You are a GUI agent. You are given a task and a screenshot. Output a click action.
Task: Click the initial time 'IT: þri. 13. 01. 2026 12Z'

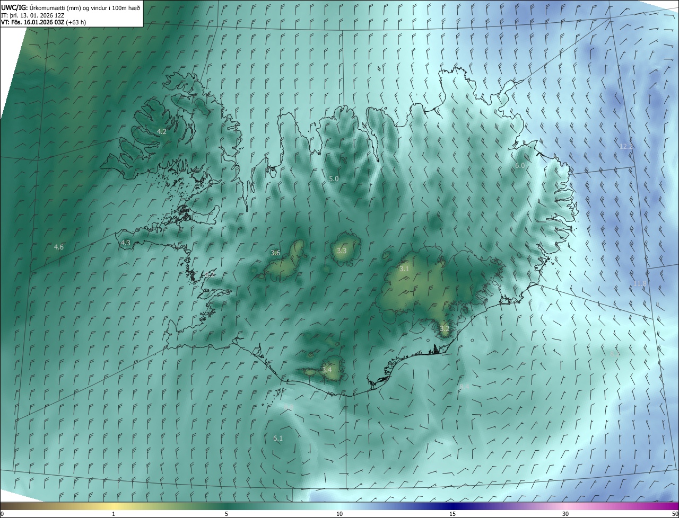[x=33, y=15]
